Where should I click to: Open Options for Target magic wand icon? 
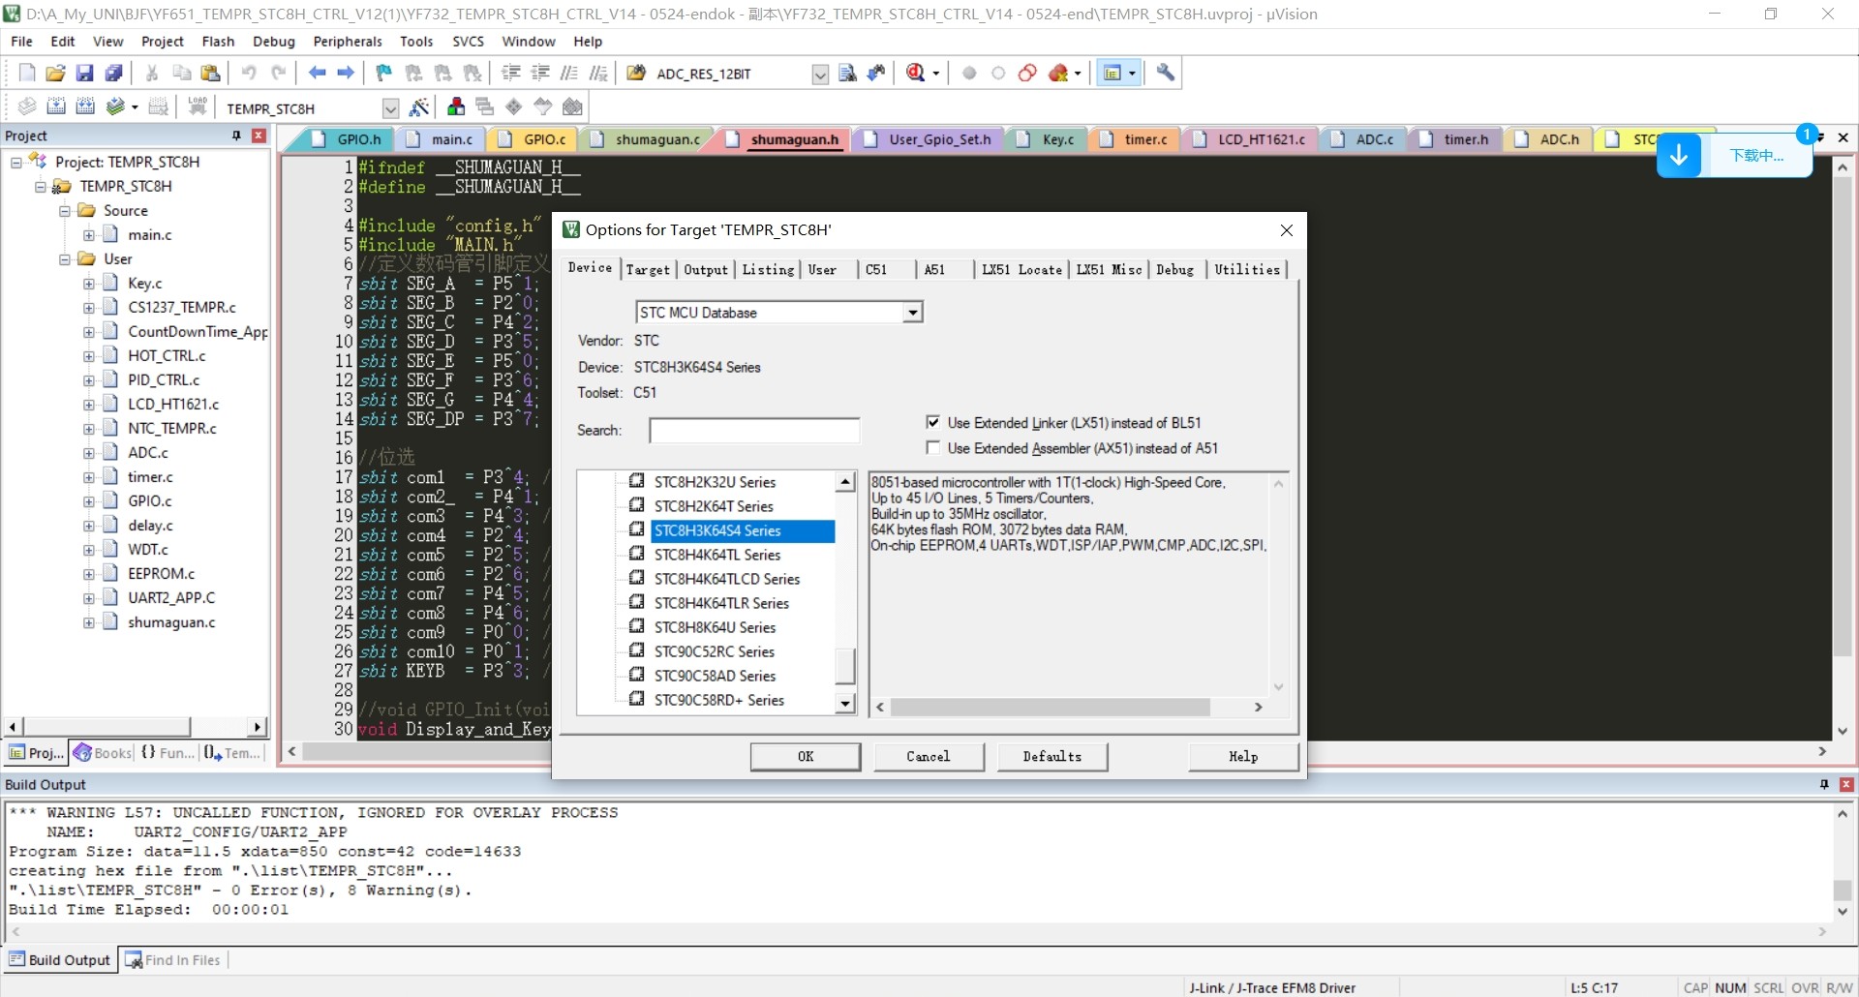[x=419, y=107]
